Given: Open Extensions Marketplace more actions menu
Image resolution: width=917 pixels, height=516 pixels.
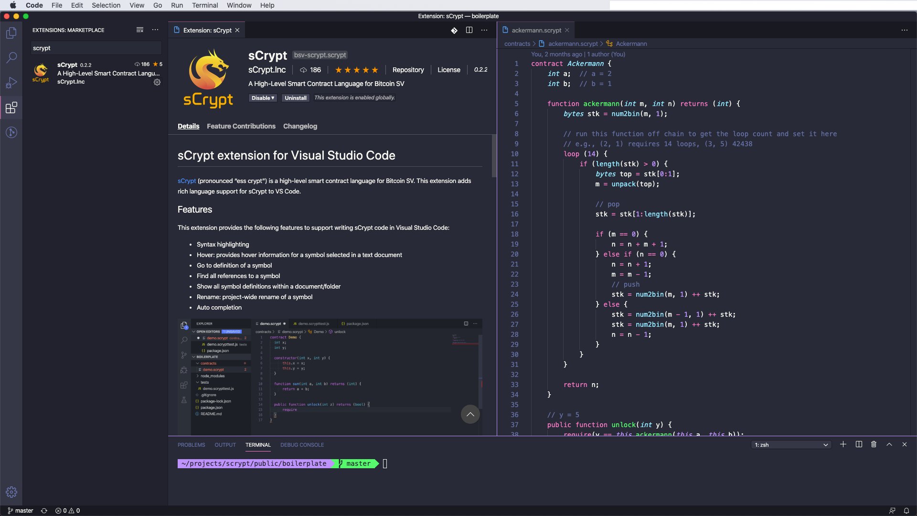Looking at the screenshot, I should coord(155,30).
